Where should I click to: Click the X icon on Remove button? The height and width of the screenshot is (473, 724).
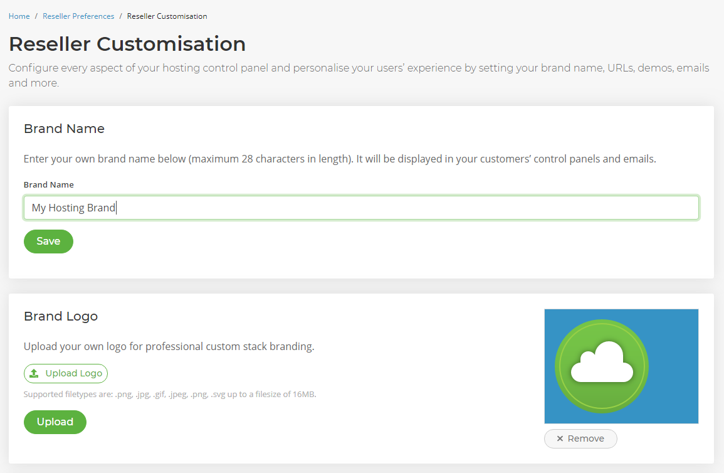pyautogui.click(x=560, y=438)
